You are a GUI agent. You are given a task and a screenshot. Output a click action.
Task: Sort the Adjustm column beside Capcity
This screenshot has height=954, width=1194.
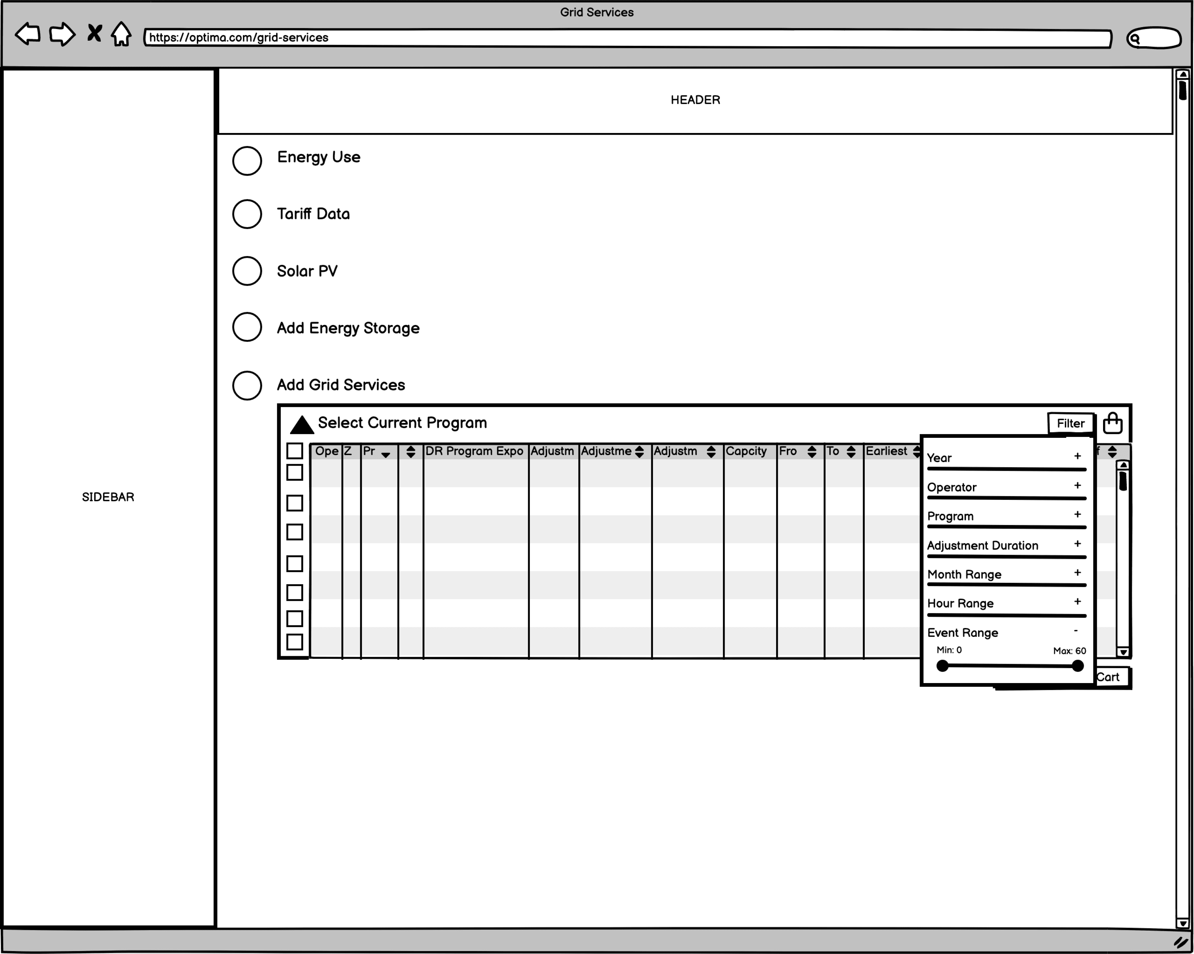pyautogui.click(x=711, y=452)
